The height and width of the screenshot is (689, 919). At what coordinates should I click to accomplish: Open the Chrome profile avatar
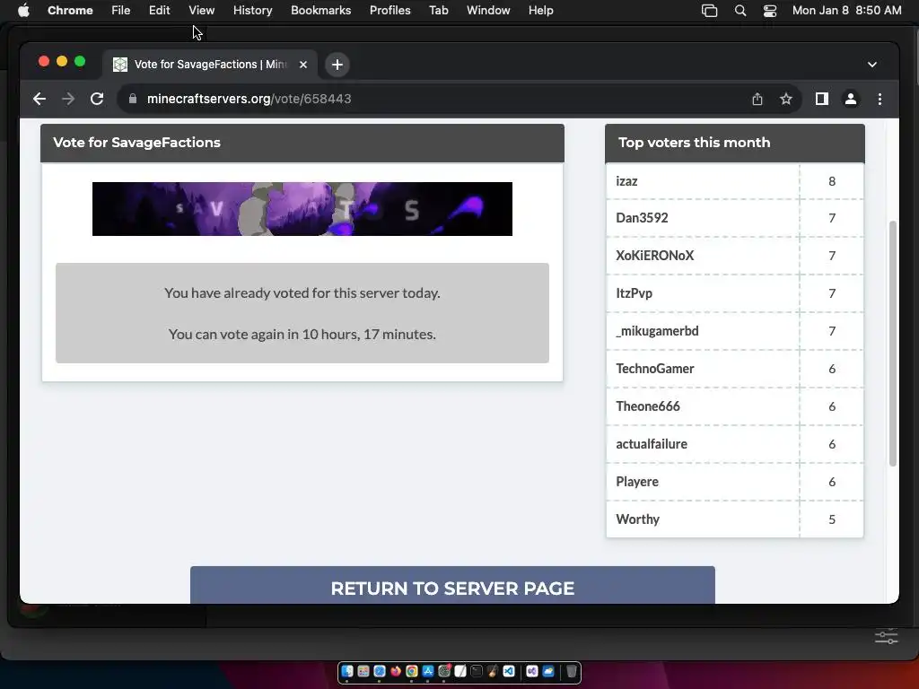851,99
